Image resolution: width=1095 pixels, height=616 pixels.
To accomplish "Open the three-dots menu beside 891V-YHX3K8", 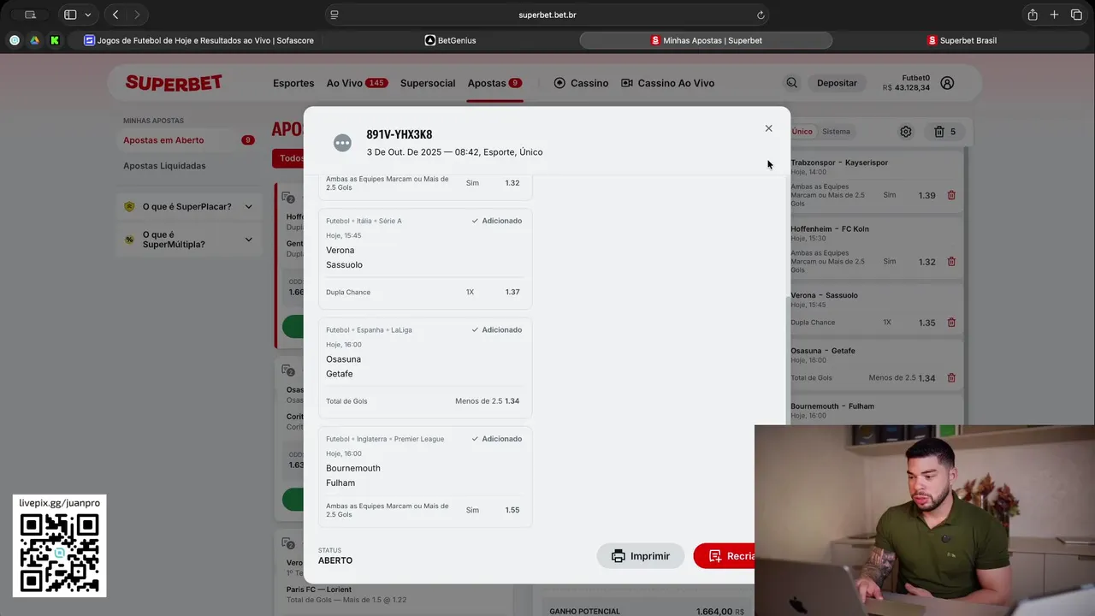I will click(342, 143).
